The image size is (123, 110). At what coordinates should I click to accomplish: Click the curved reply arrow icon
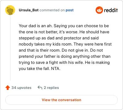click(x=40, y=87)
